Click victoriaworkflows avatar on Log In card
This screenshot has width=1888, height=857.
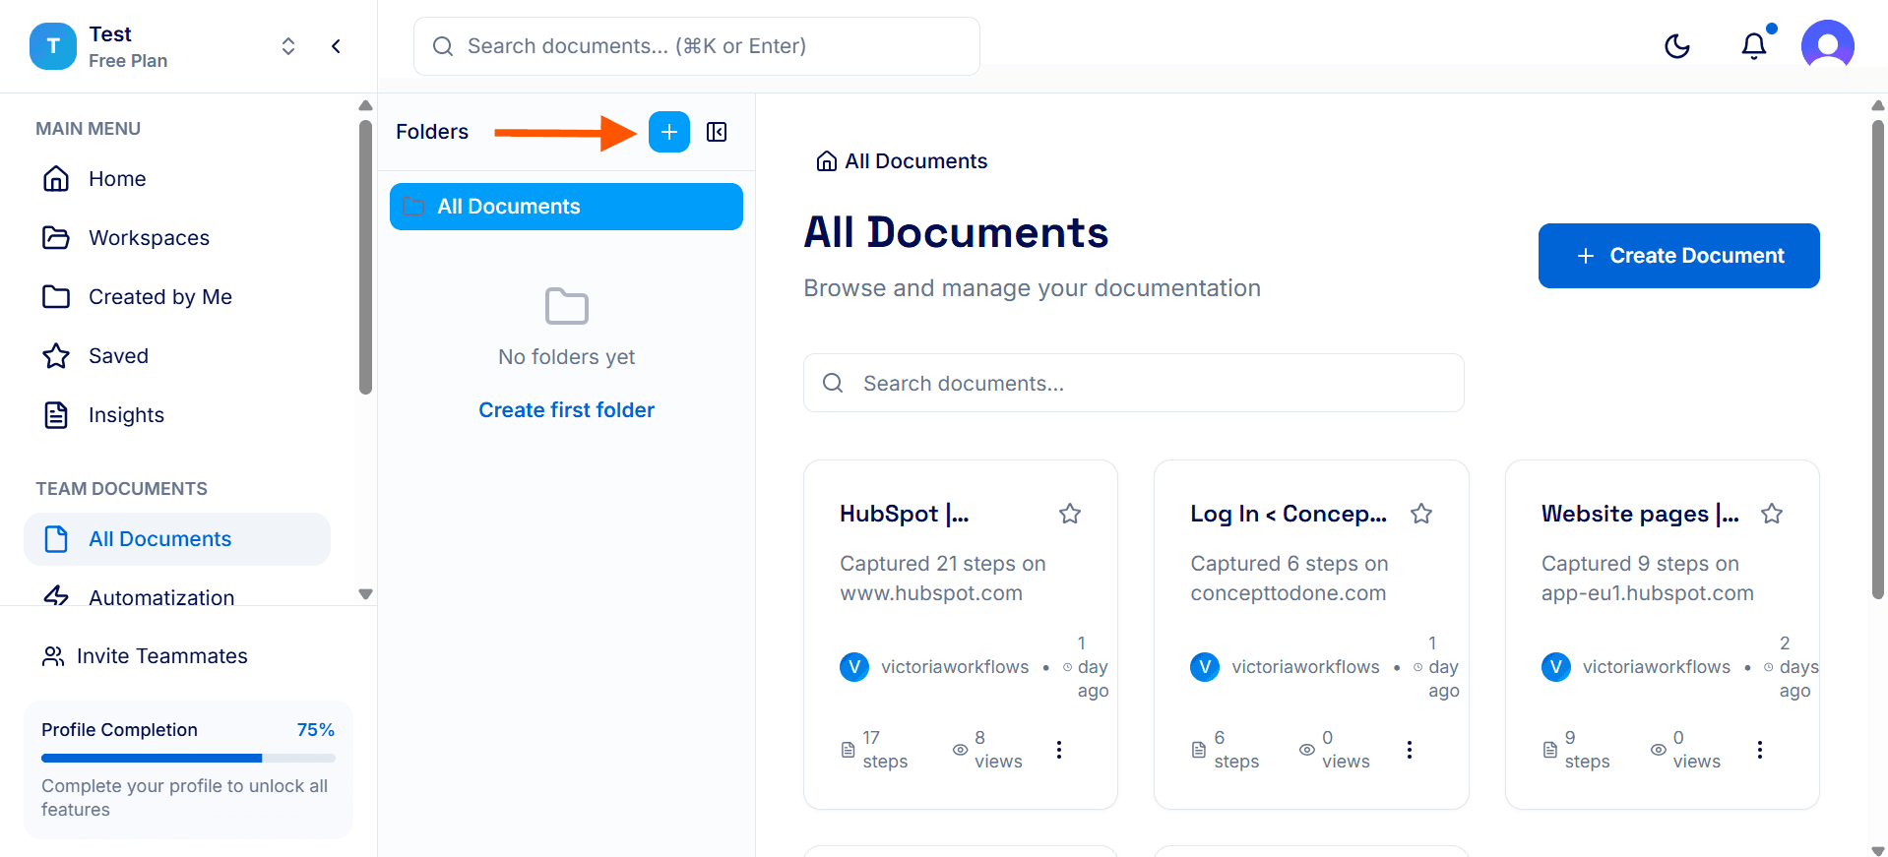1205,667
